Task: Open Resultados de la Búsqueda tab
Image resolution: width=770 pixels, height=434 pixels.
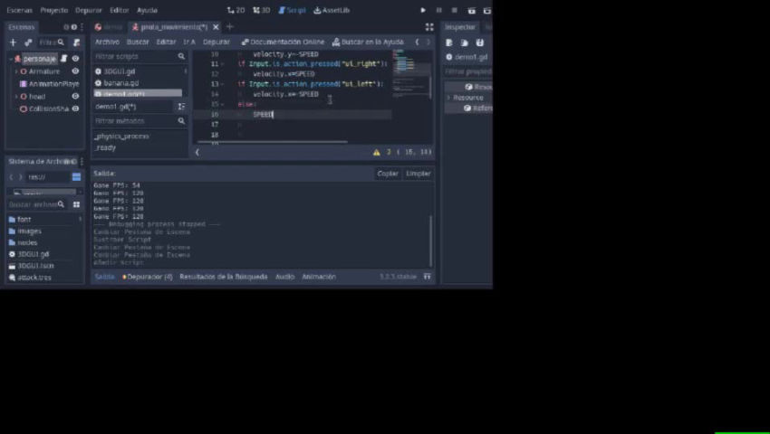Action: (224, 277)
